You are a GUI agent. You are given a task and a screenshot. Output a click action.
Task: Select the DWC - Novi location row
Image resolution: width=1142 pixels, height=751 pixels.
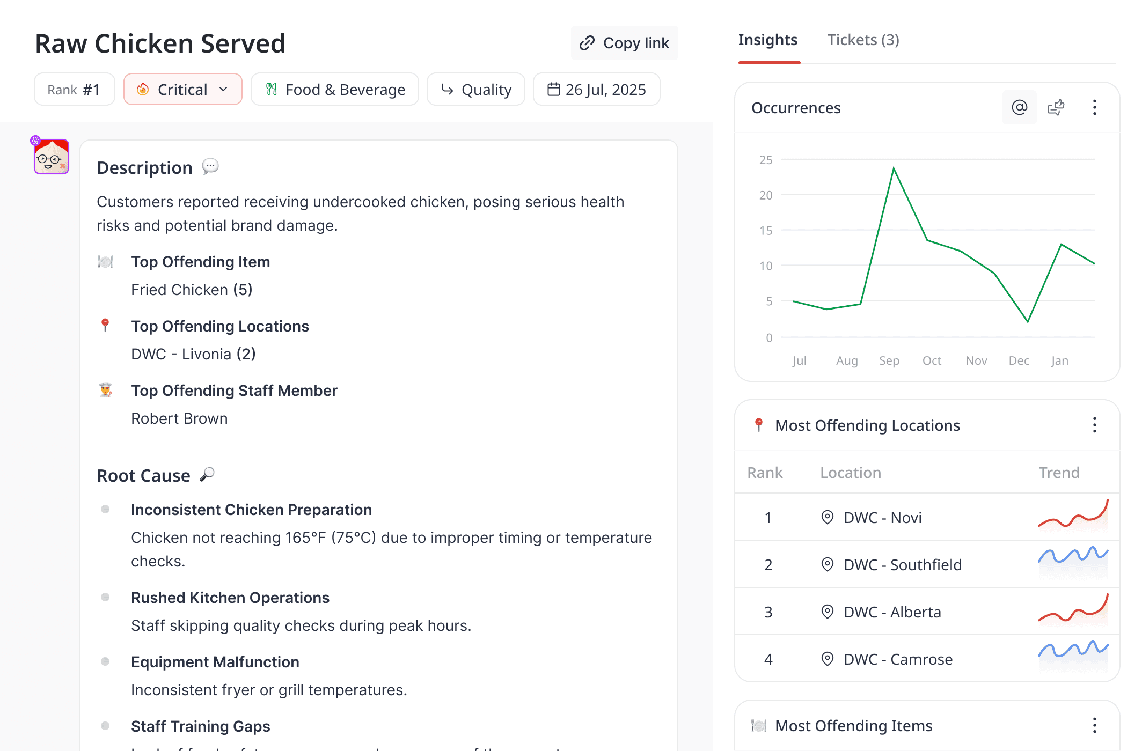[x=882, y=517]
